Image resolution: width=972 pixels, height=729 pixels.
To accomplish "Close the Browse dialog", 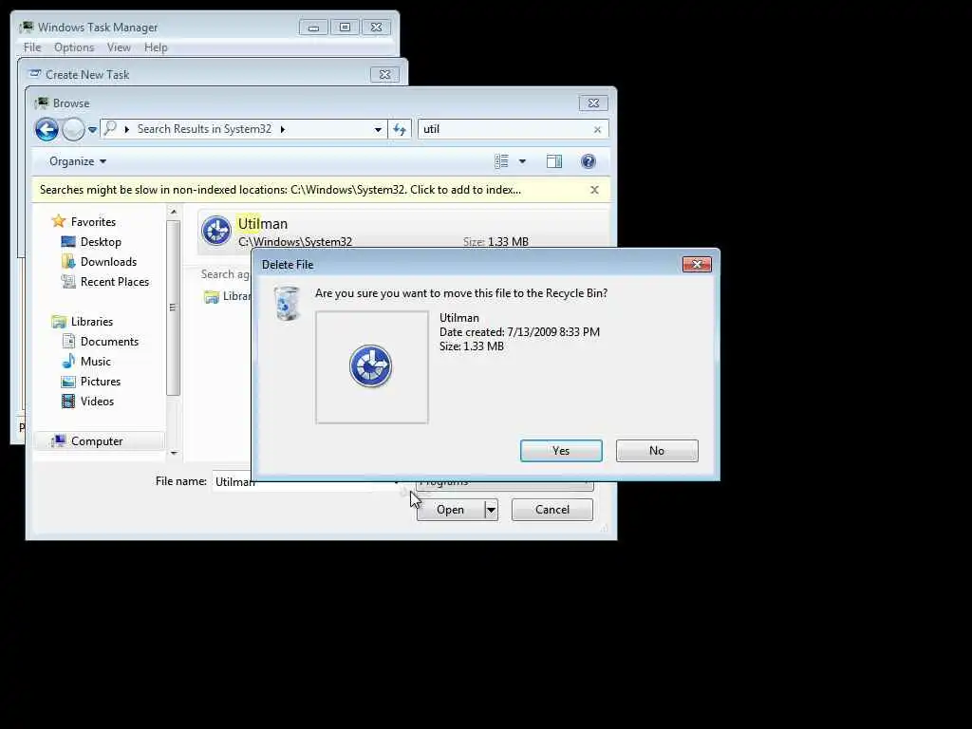I will (593, 103).
